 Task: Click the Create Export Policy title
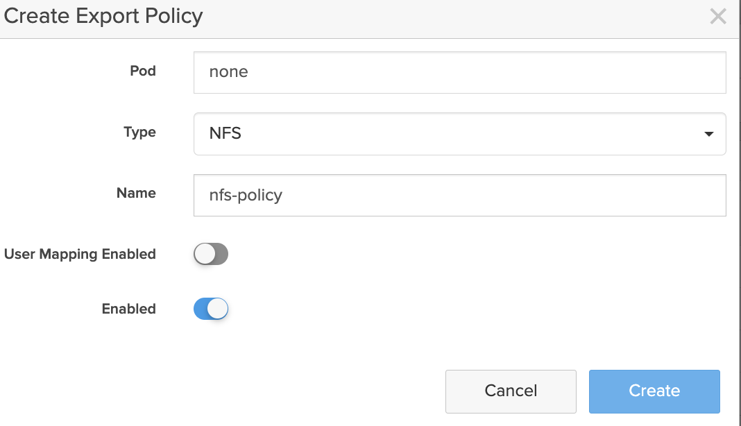tap(103, 16)
